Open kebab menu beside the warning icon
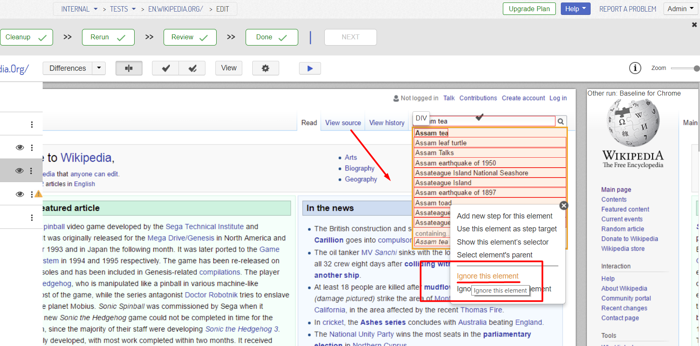 click(x=31, y=194)
